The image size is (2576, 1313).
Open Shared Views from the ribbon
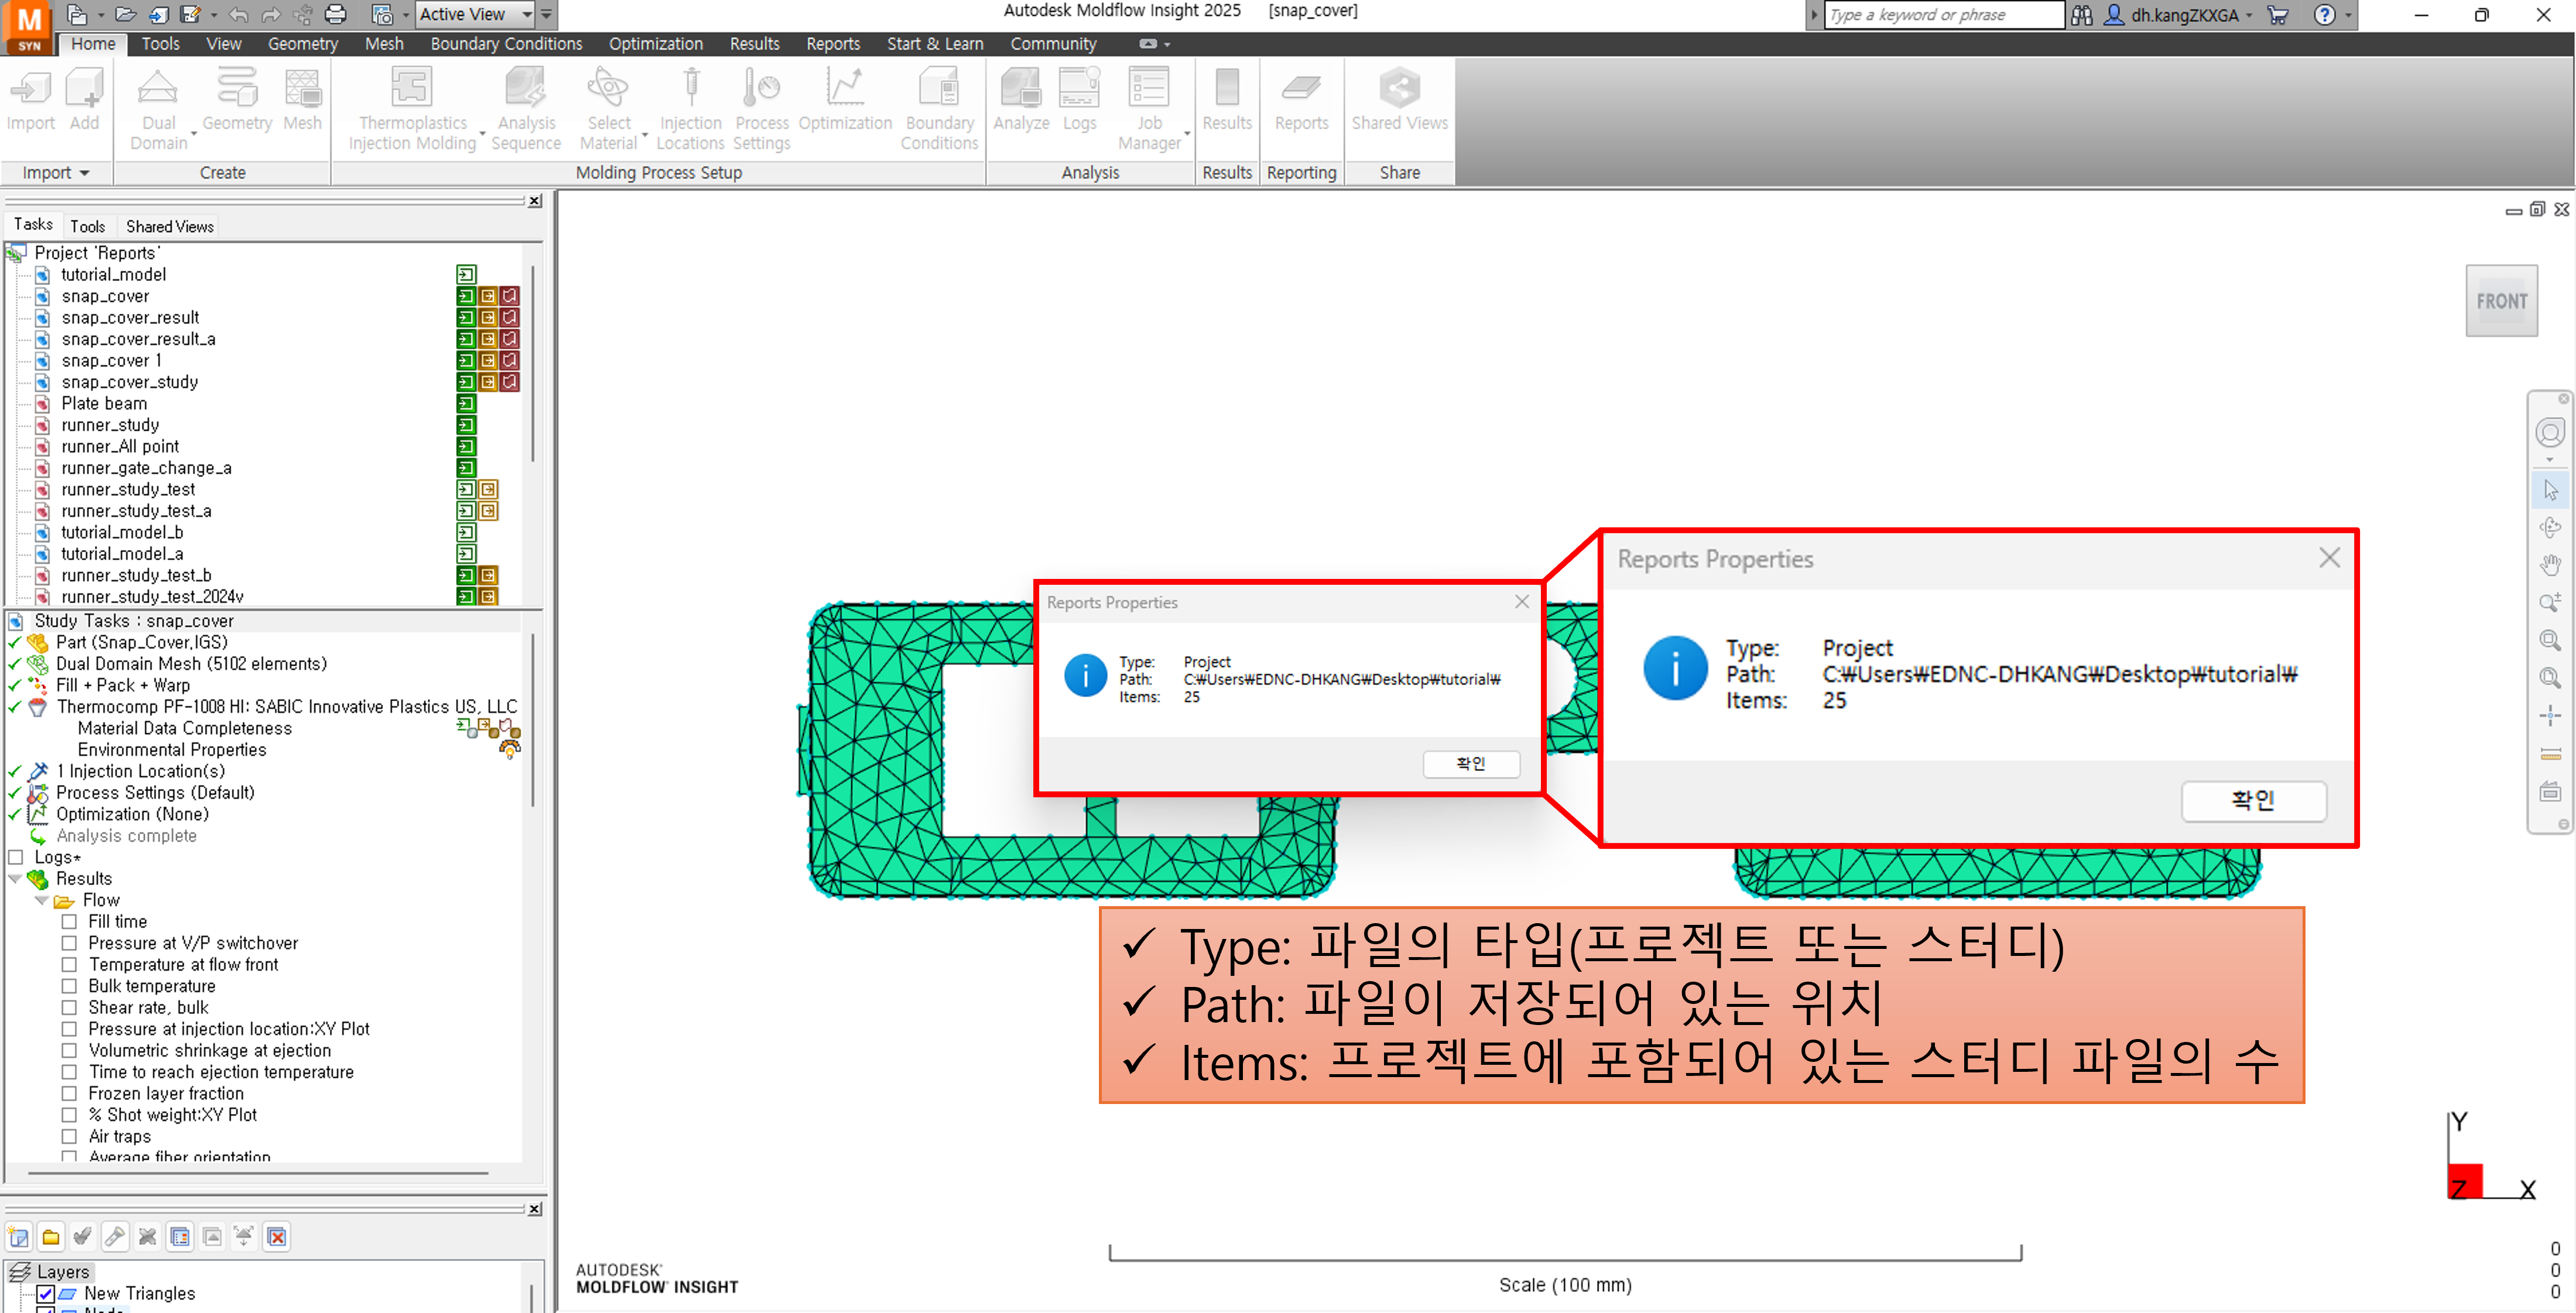(x=1399, y=99)
